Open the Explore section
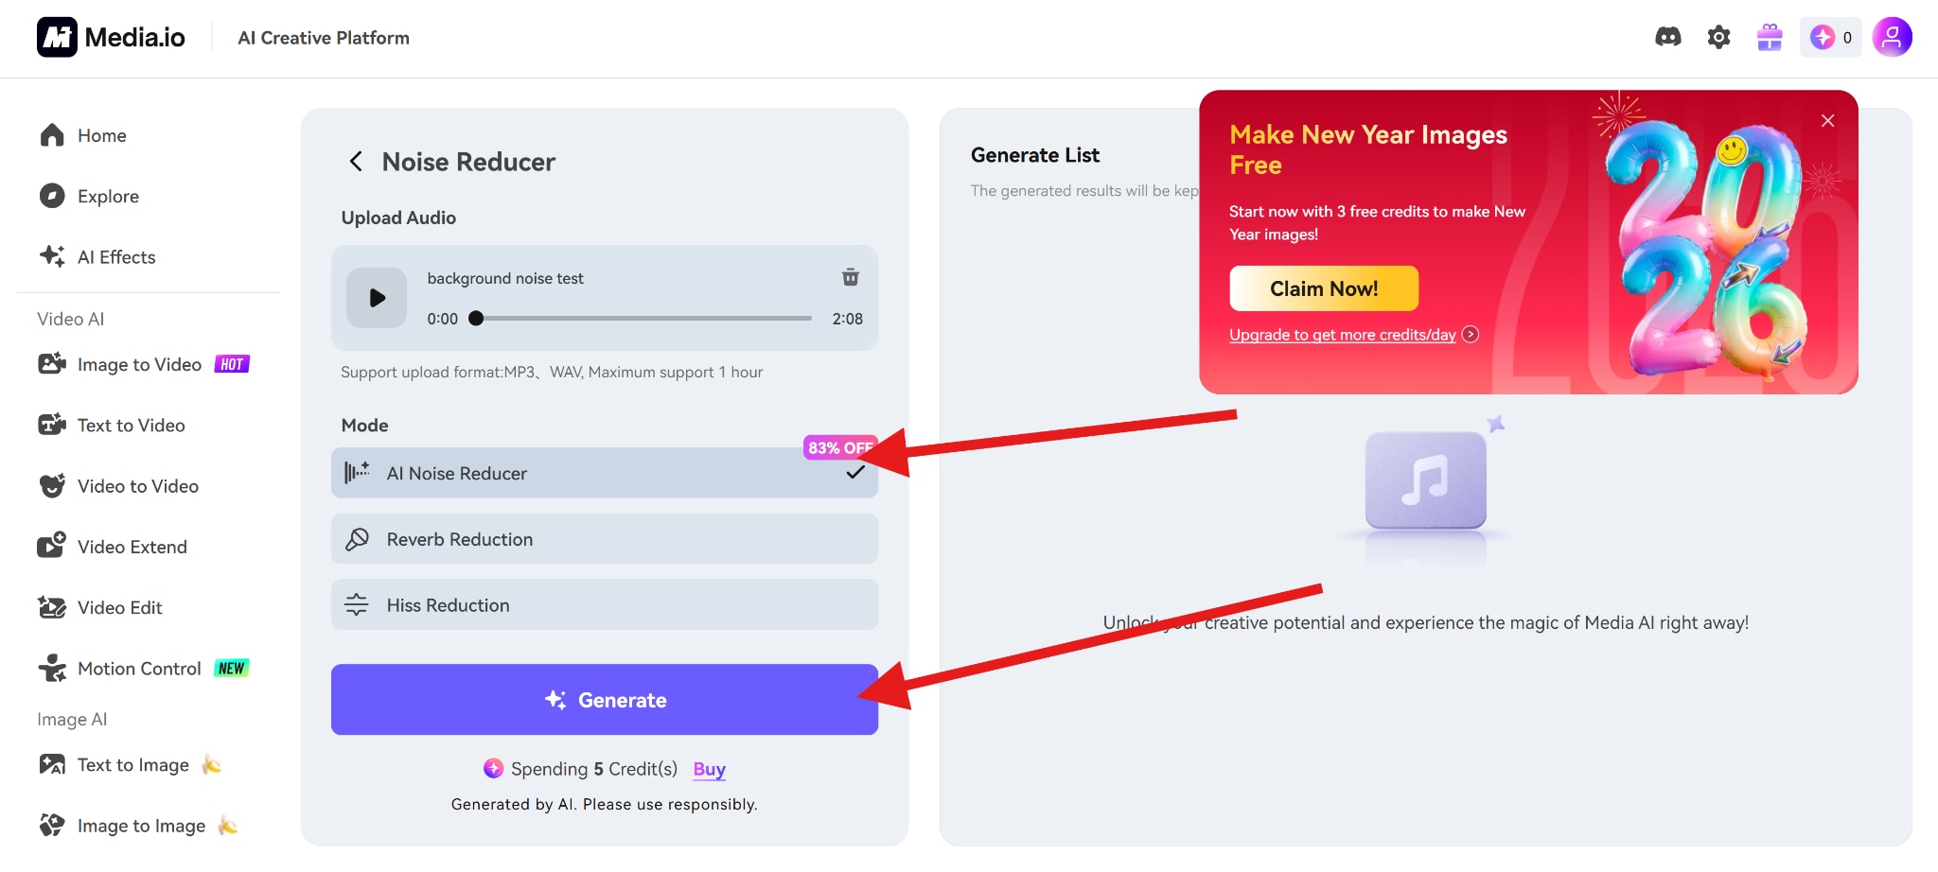 [107, 196]
